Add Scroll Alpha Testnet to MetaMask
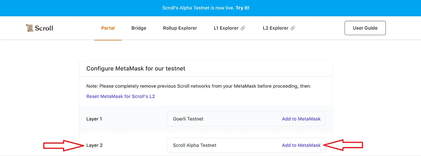421x156 pixels. (x=301, y=145)
